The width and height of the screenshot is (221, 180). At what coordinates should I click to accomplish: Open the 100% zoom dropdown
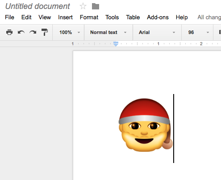coord(70,32)
